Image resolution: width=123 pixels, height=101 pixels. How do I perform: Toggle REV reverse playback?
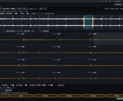39,85
